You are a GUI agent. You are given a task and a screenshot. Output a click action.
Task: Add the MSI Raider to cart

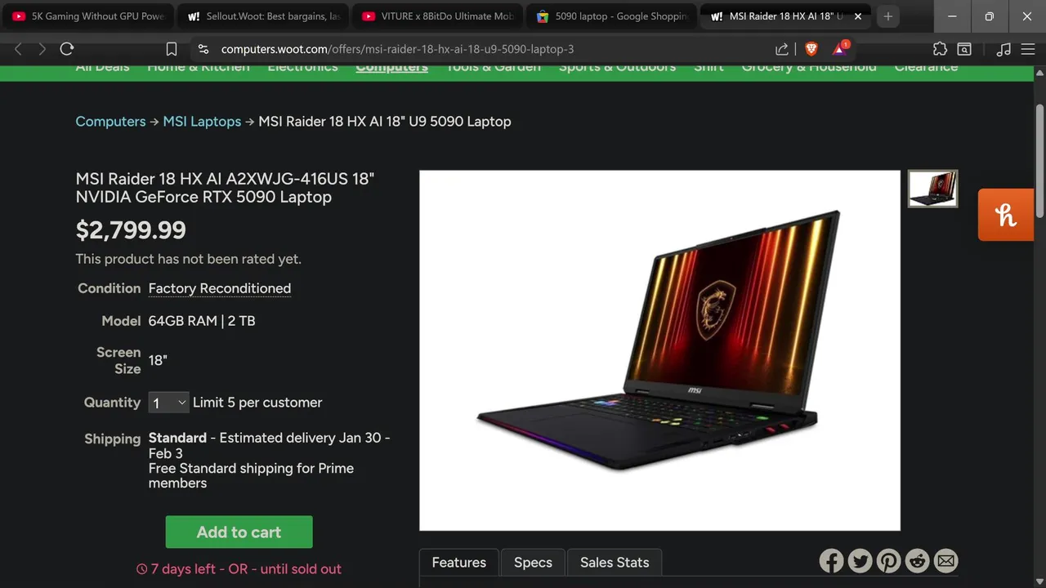[239, 532]
